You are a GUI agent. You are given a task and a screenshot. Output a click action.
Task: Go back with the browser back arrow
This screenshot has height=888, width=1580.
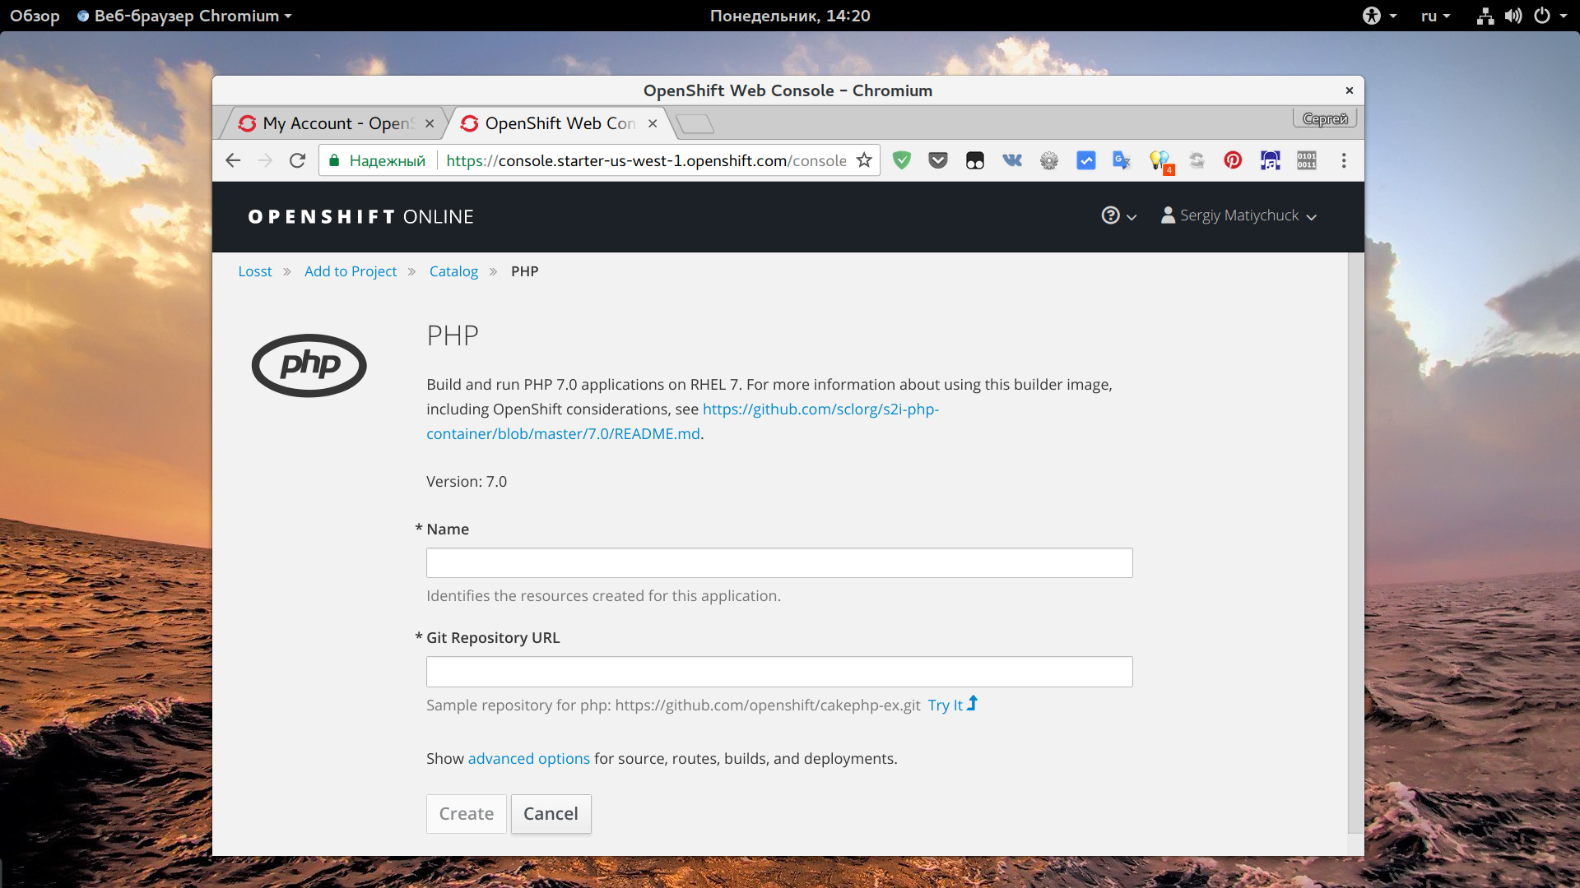tap(233, 160)
